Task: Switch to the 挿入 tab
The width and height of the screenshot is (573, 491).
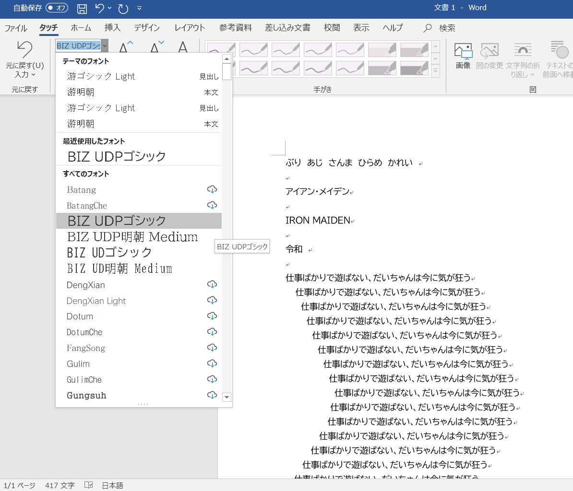Action: (x=112, y=28)
